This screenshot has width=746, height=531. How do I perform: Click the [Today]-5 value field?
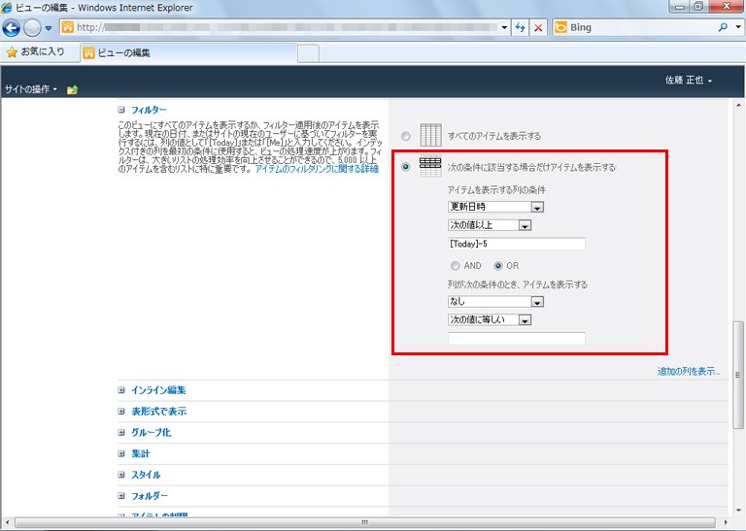point(517,244)
